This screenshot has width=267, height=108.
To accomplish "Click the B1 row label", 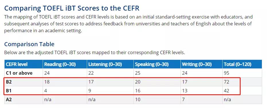I will click(9, 91).
